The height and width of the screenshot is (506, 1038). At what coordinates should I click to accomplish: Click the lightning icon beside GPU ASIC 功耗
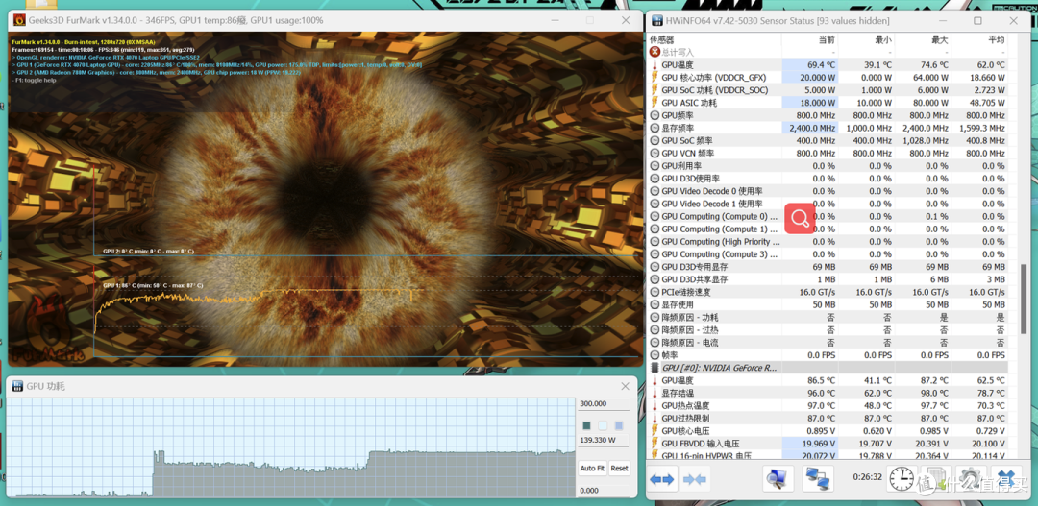coord(655,103)
